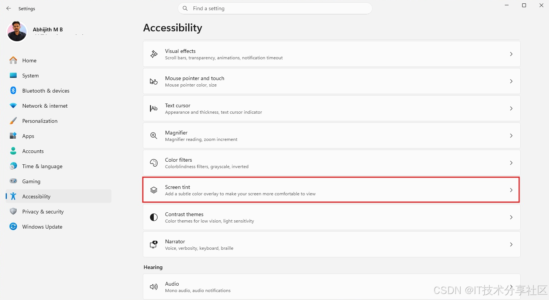Click the Personalization paintbrush icon
The height and width of the screenshot is (300, 549).
[13, 121]
